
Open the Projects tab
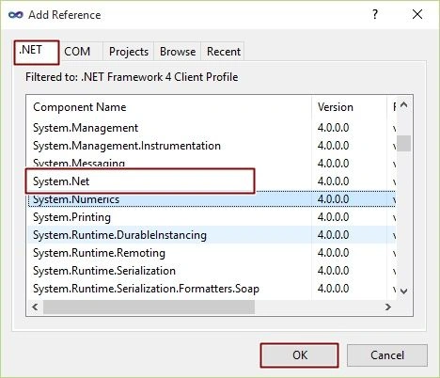[x=129, y=52]
